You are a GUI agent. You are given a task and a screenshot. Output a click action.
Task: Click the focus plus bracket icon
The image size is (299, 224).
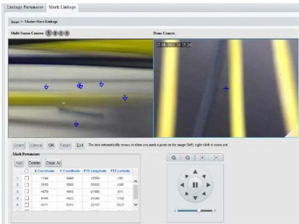tap(202, 158)
